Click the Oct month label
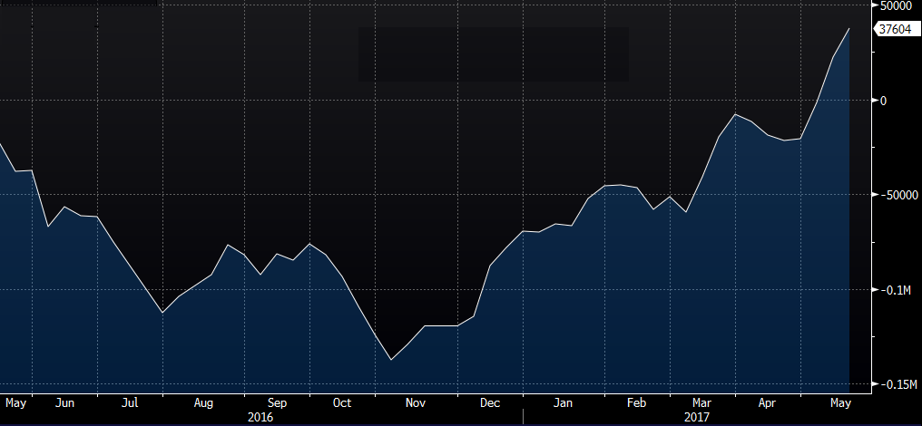Viewport: 922px width, 426px height. coord(341,403)
